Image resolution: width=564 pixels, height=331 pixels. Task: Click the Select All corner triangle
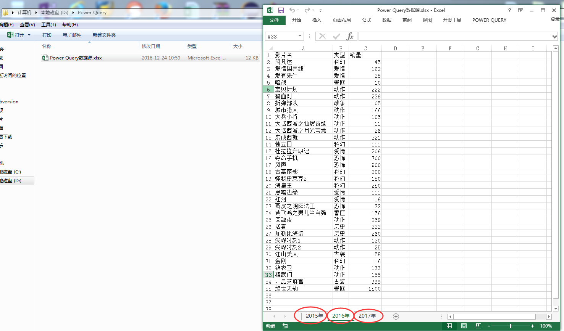pyautogui.click(x=269, y=48)
